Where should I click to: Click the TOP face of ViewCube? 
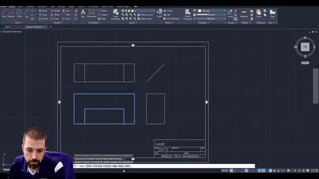click(305, 47)
